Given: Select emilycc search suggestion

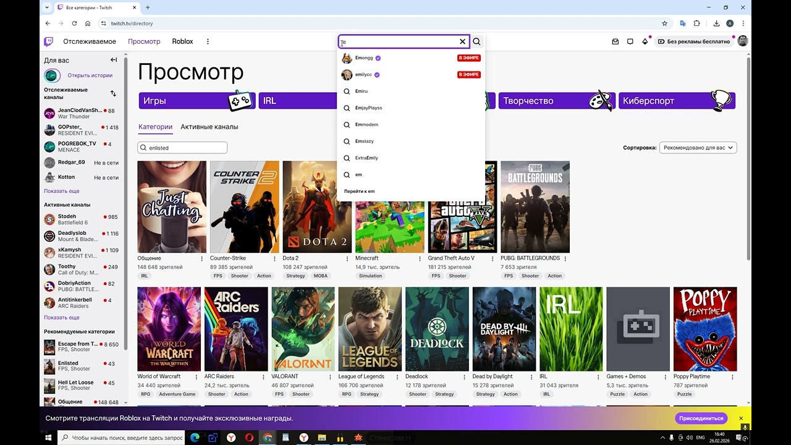Looking at the screenshot, I should pos(411,75).
